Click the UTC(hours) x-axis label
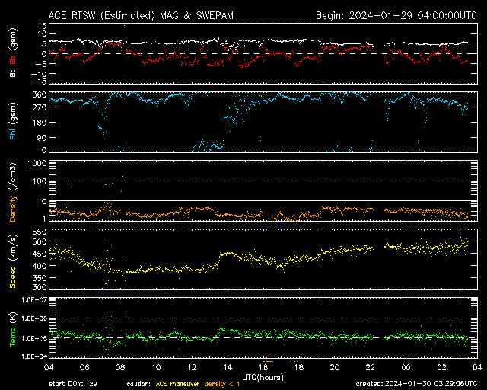Image resolution: width=487 pixels, height=390 pixels. (x=263, y=376)
